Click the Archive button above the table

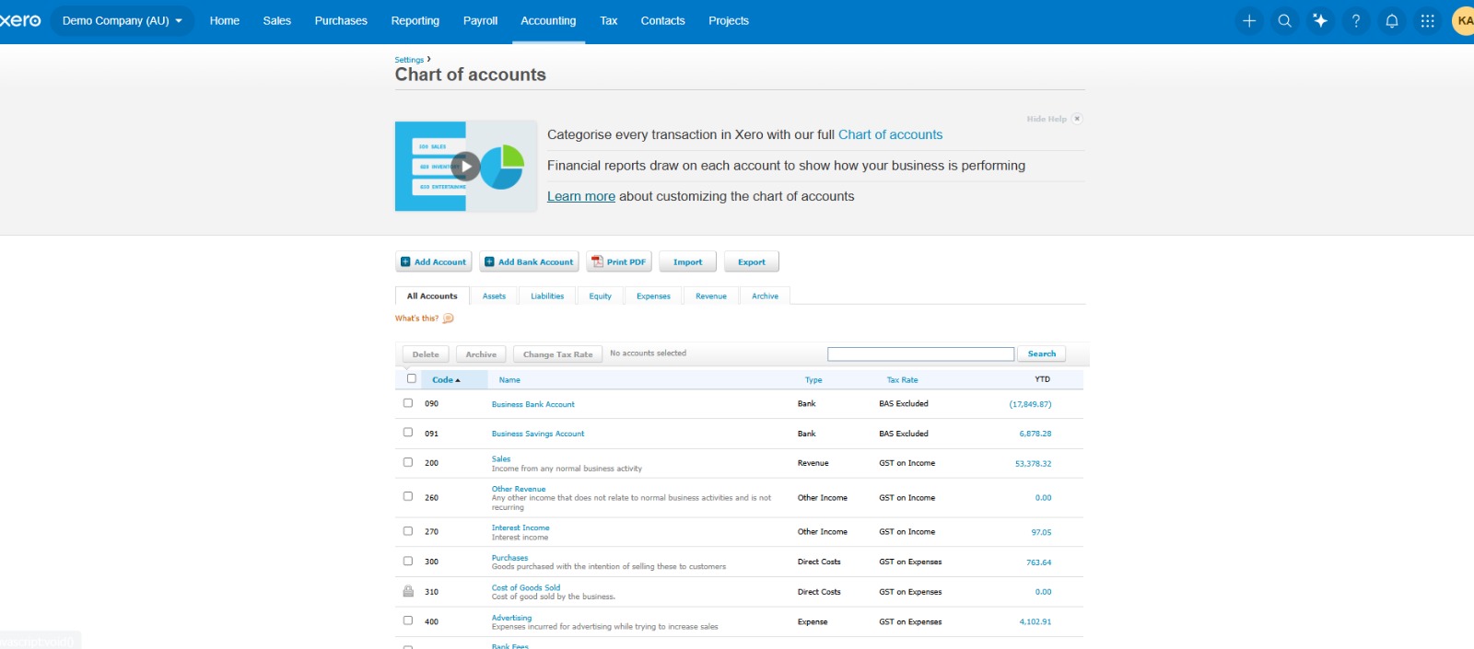(x=481, y=354)
